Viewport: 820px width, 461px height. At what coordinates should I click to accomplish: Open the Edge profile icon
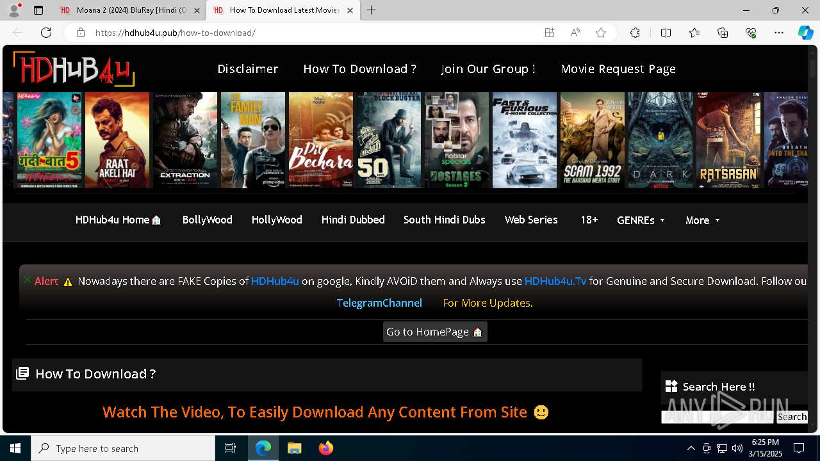[x=14, y=10]
